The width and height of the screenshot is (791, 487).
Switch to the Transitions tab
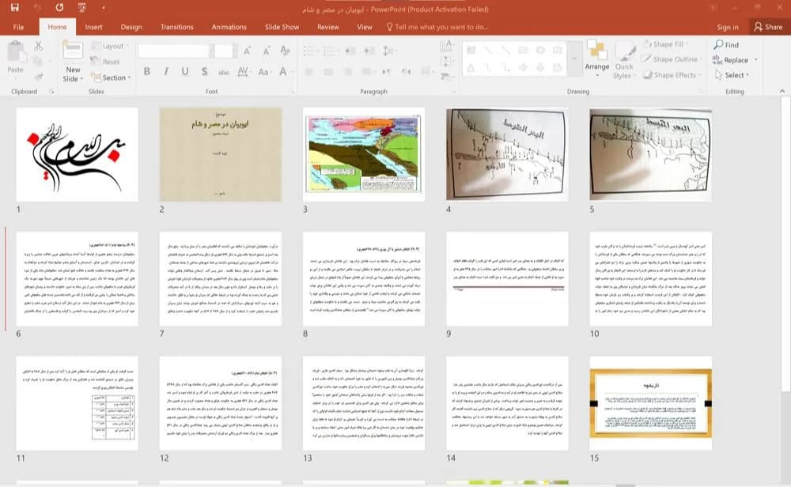coord(176,27)
